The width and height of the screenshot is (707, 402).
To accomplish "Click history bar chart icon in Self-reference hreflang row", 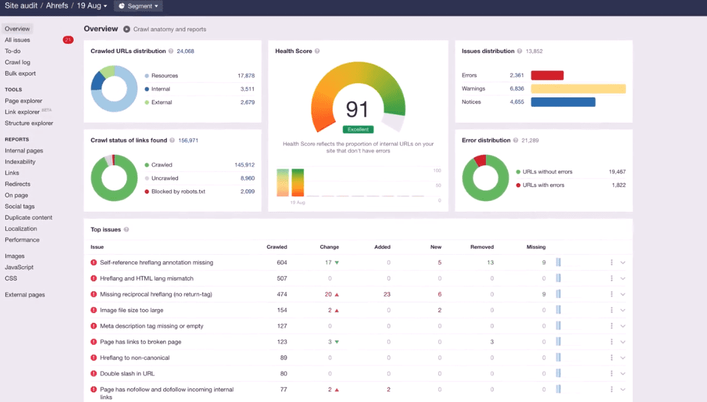I will tap(558, 262).
